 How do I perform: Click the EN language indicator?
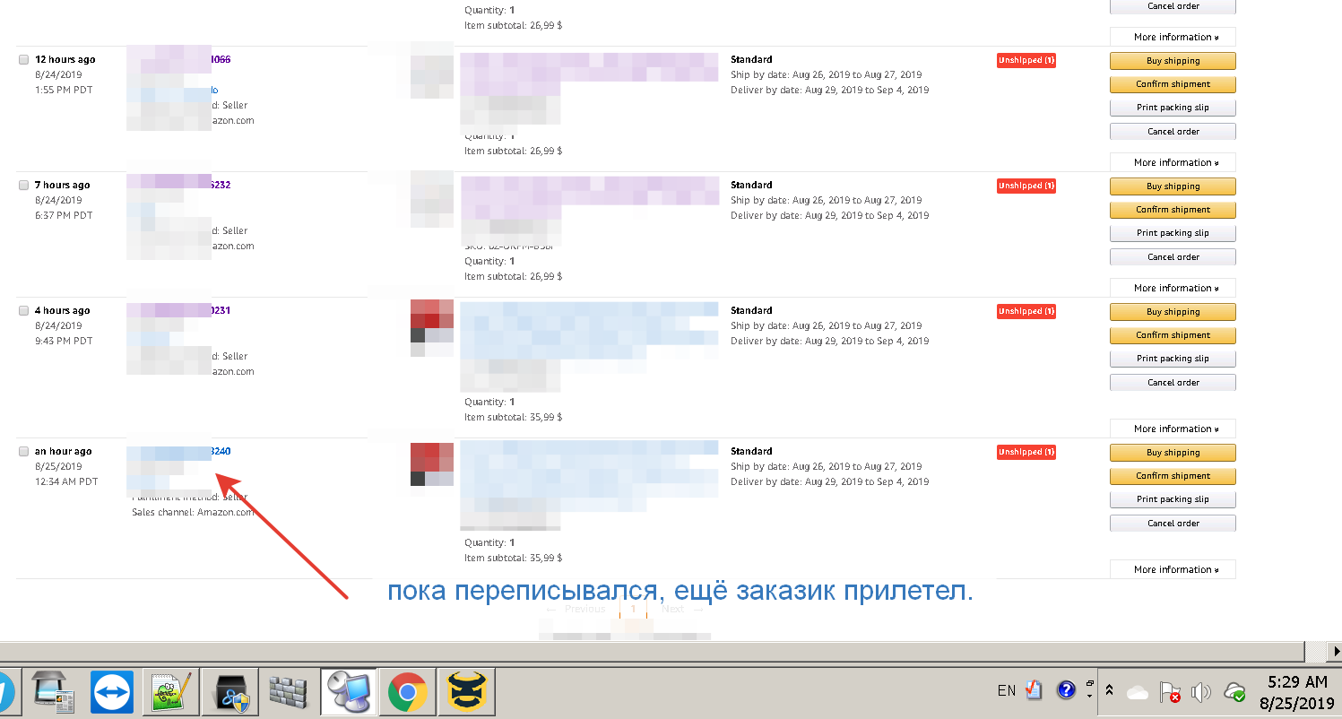[1006, 690]
